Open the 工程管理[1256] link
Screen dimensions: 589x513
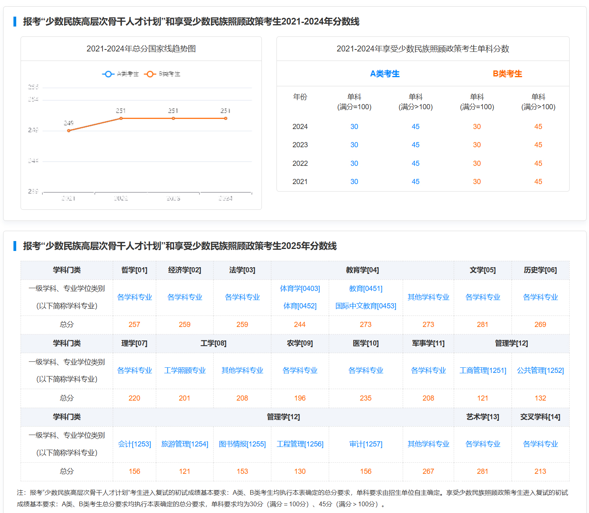point(299,444)
